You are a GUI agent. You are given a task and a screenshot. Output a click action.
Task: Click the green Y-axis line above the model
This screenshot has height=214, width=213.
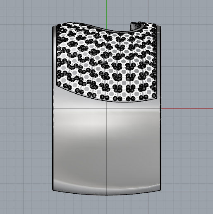click(x=107, y=15)
